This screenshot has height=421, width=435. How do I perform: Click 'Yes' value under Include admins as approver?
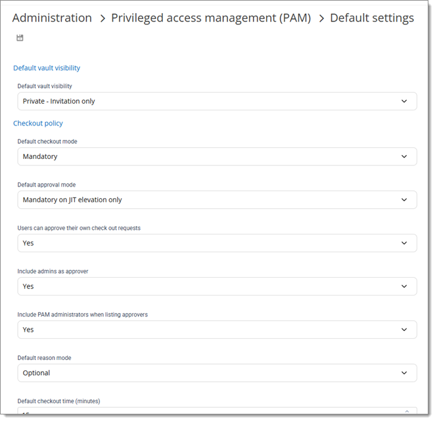pos(28,286)
